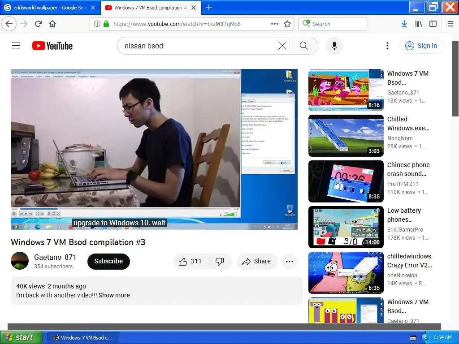The width and height of the screenshot is (459, 344).
Task: Click the green padlock security icon
Action: click(106, 24)
